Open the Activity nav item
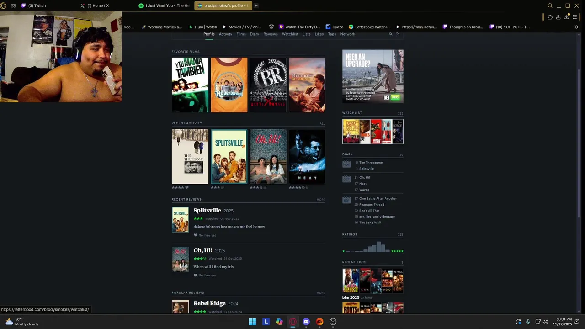 coord(225,34)
